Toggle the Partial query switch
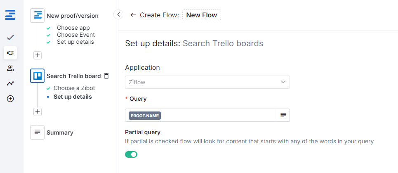This screenshot has width=398, height=173. (x=131, y=154)
